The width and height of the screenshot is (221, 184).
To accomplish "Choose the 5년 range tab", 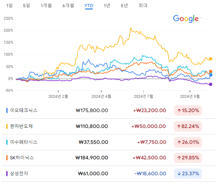I will [x=124, y=6].
